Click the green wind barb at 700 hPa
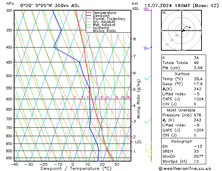Viewport: 222px width, 171px height. pos(148,121)
